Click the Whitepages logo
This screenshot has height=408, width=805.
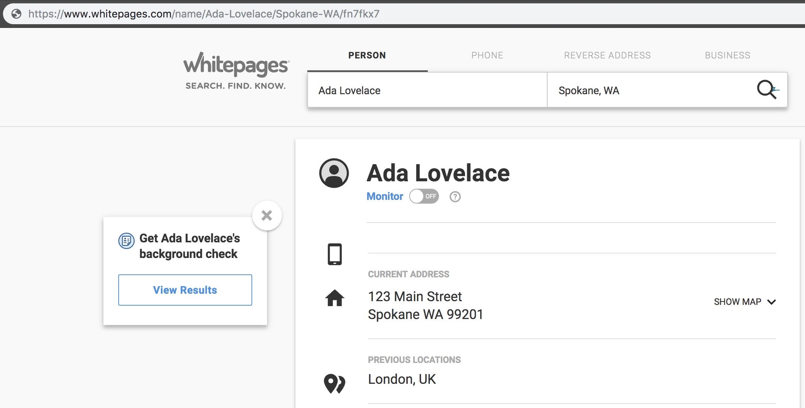tap(236, 64)
